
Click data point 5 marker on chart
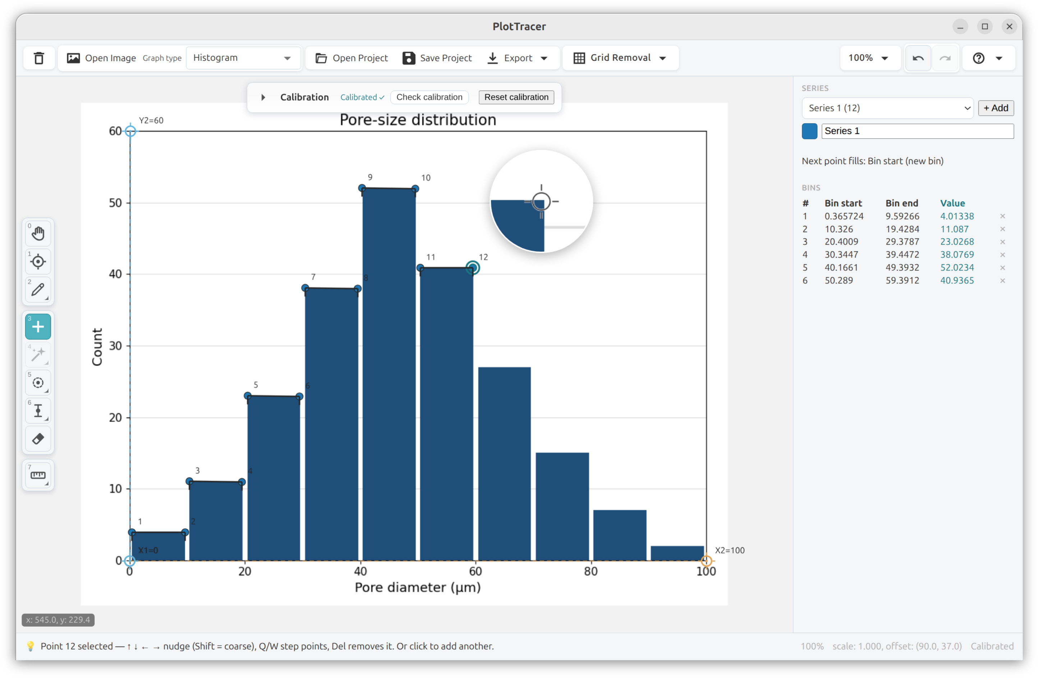point(247,396)
